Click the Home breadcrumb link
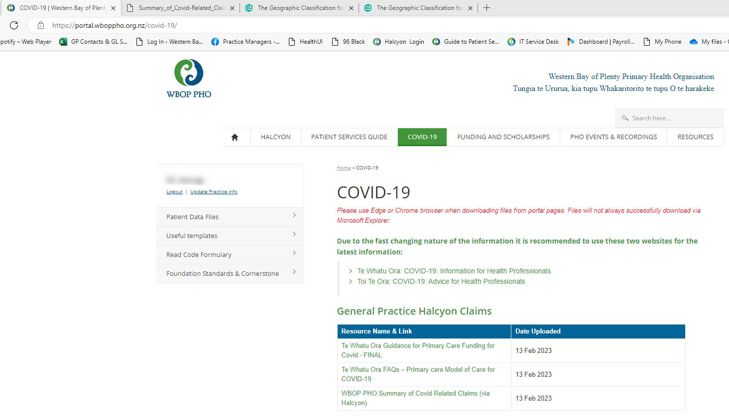This screenshot has width=729, height=417. (344, 168)
